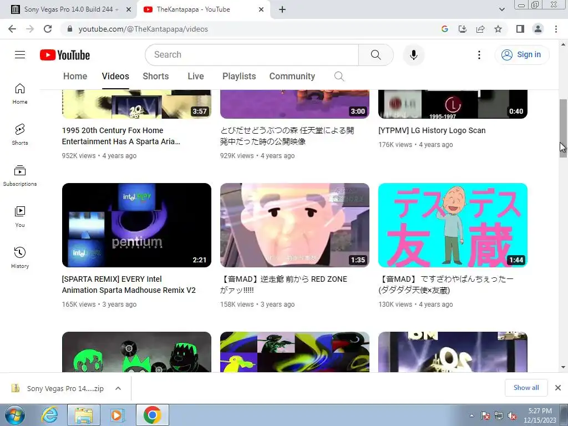Click the install/download page icon in address bar
This screenshot has width=568, height=426.
click(463, 29)
